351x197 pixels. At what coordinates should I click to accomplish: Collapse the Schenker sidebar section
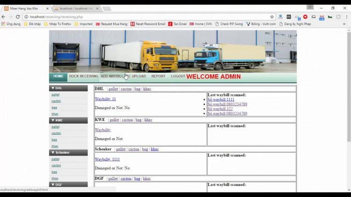[68, 153]
